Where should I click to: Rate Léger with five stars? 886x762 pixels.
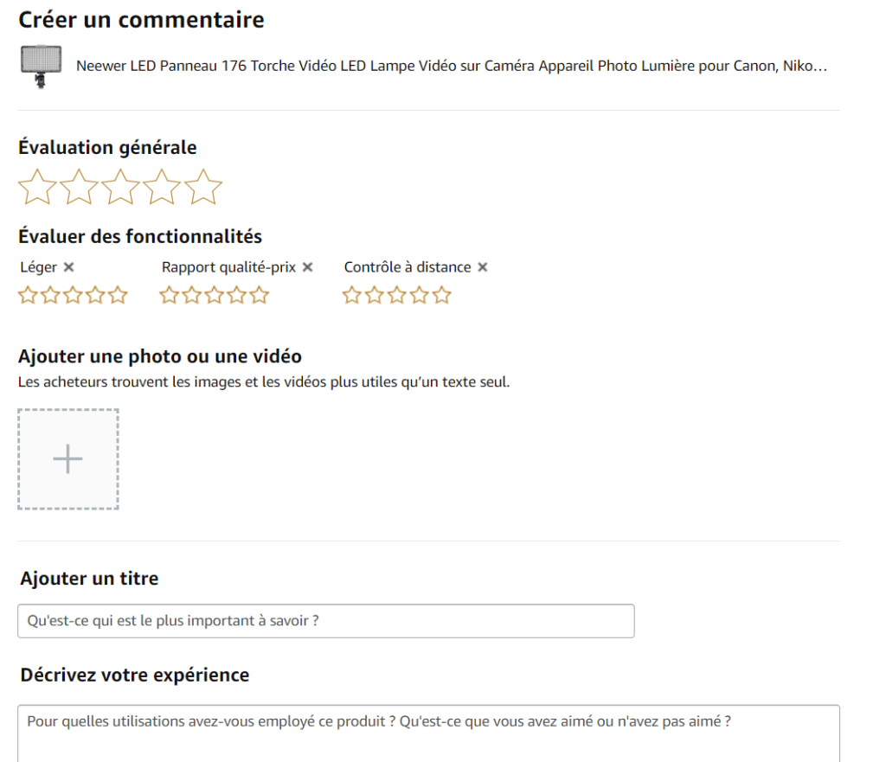(x=118, y=295)
